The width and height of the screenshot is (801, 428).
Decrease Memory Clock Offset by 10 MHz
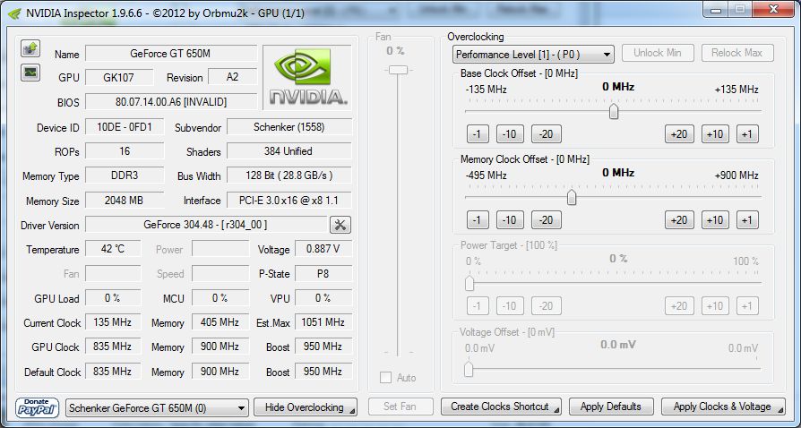pyautogui.click(x=510, y=220)
